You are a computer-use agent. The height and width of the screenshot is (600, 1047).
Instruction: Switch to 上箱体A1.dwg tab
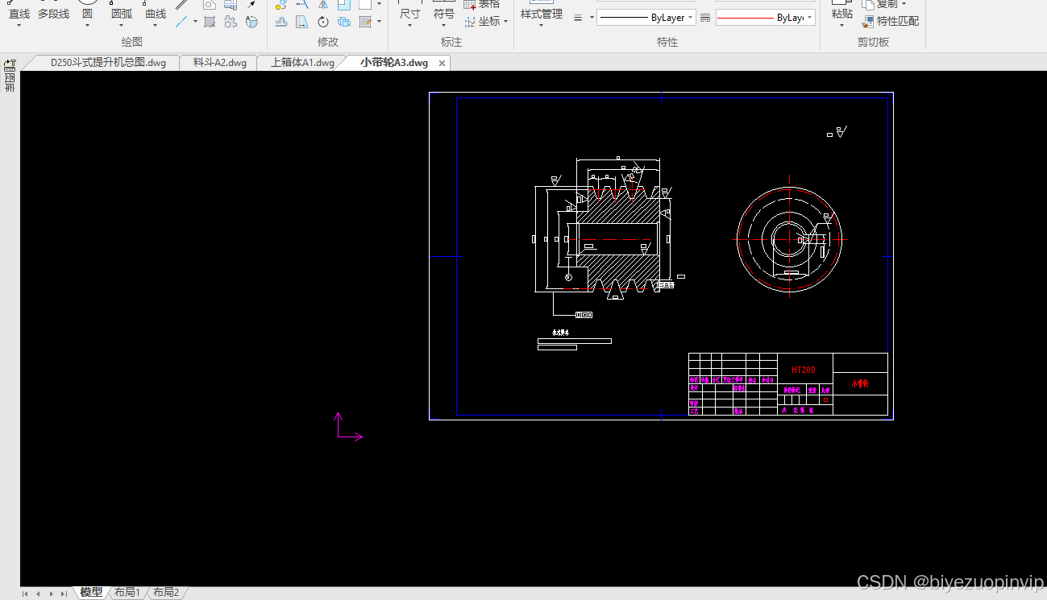point(302,63)
